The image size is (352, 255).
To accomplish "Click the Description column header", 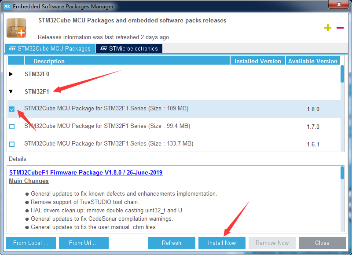I will (x=127, y=61).
